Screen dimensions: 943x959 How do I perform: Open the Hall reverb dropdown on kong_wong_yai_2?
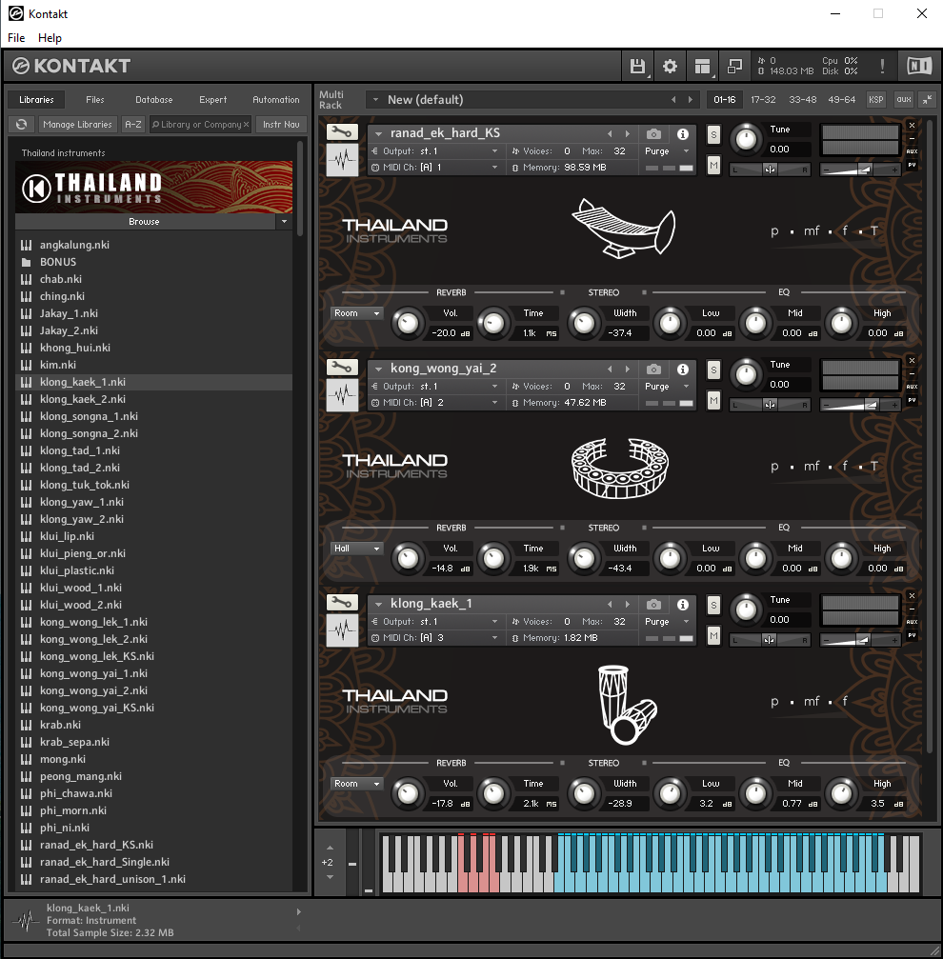[356, 548]
